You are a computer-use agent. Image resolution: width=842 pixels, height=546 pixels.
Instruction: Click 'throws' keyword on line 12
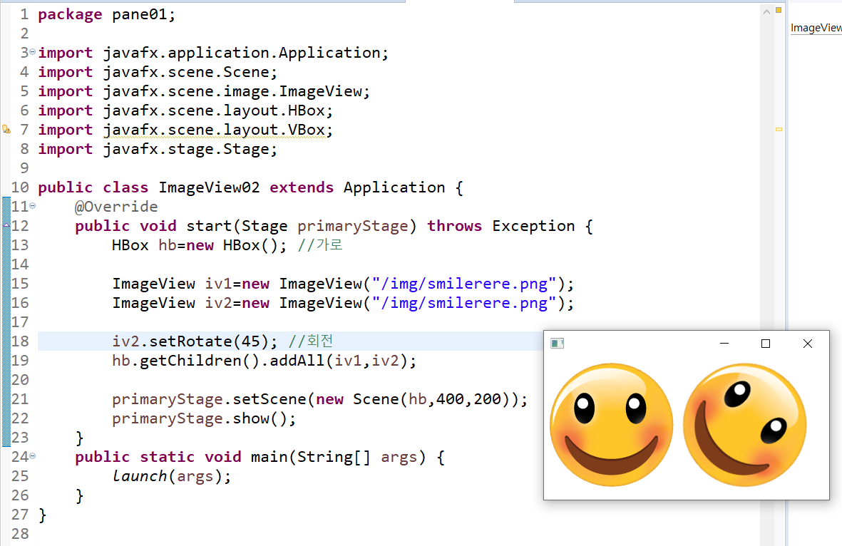pyautogui.click(x=454, y=226)
